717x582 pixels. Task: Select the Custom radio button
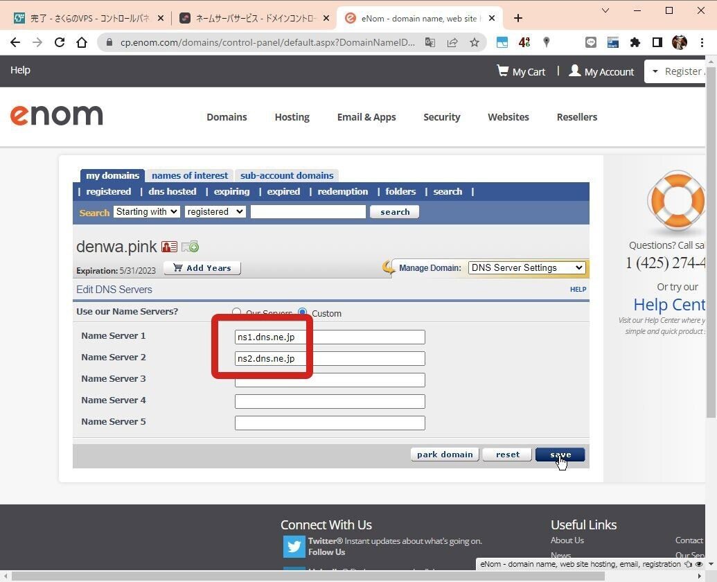click(302, 312)
